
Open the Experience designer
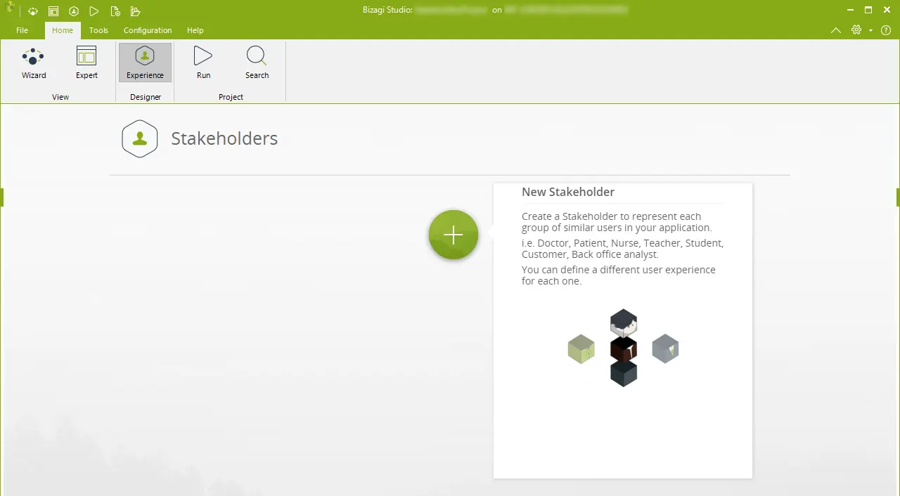point(145,63)
